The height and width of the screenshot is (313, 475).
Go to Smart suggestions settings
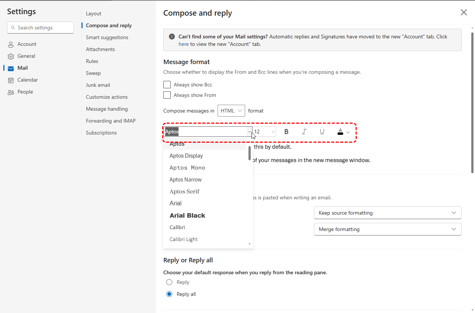click(x=107, y=37)
